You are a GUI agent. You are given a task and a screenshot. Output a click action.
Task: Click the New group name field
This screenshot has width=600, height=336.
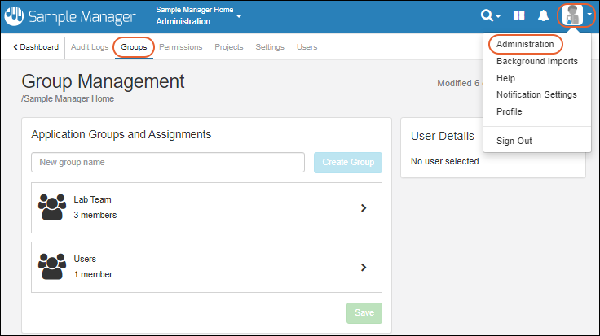click(168, 162)
